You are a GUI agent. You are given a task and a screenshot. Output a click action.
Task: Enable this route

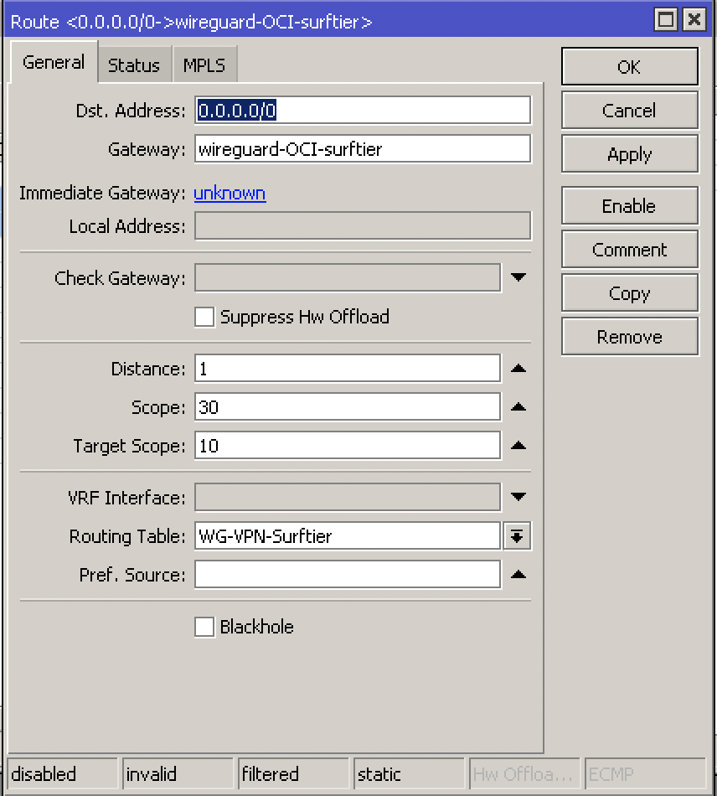629,205
